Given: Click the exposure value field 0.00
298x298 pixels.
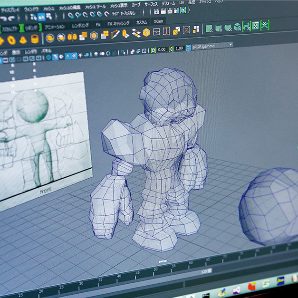Looking at the screenshot, I should (x=162, y=49).
